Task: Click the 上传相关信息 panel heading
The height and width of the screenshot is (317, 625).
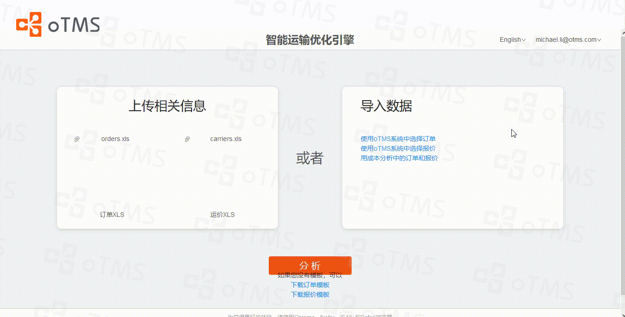Action: 167,106
